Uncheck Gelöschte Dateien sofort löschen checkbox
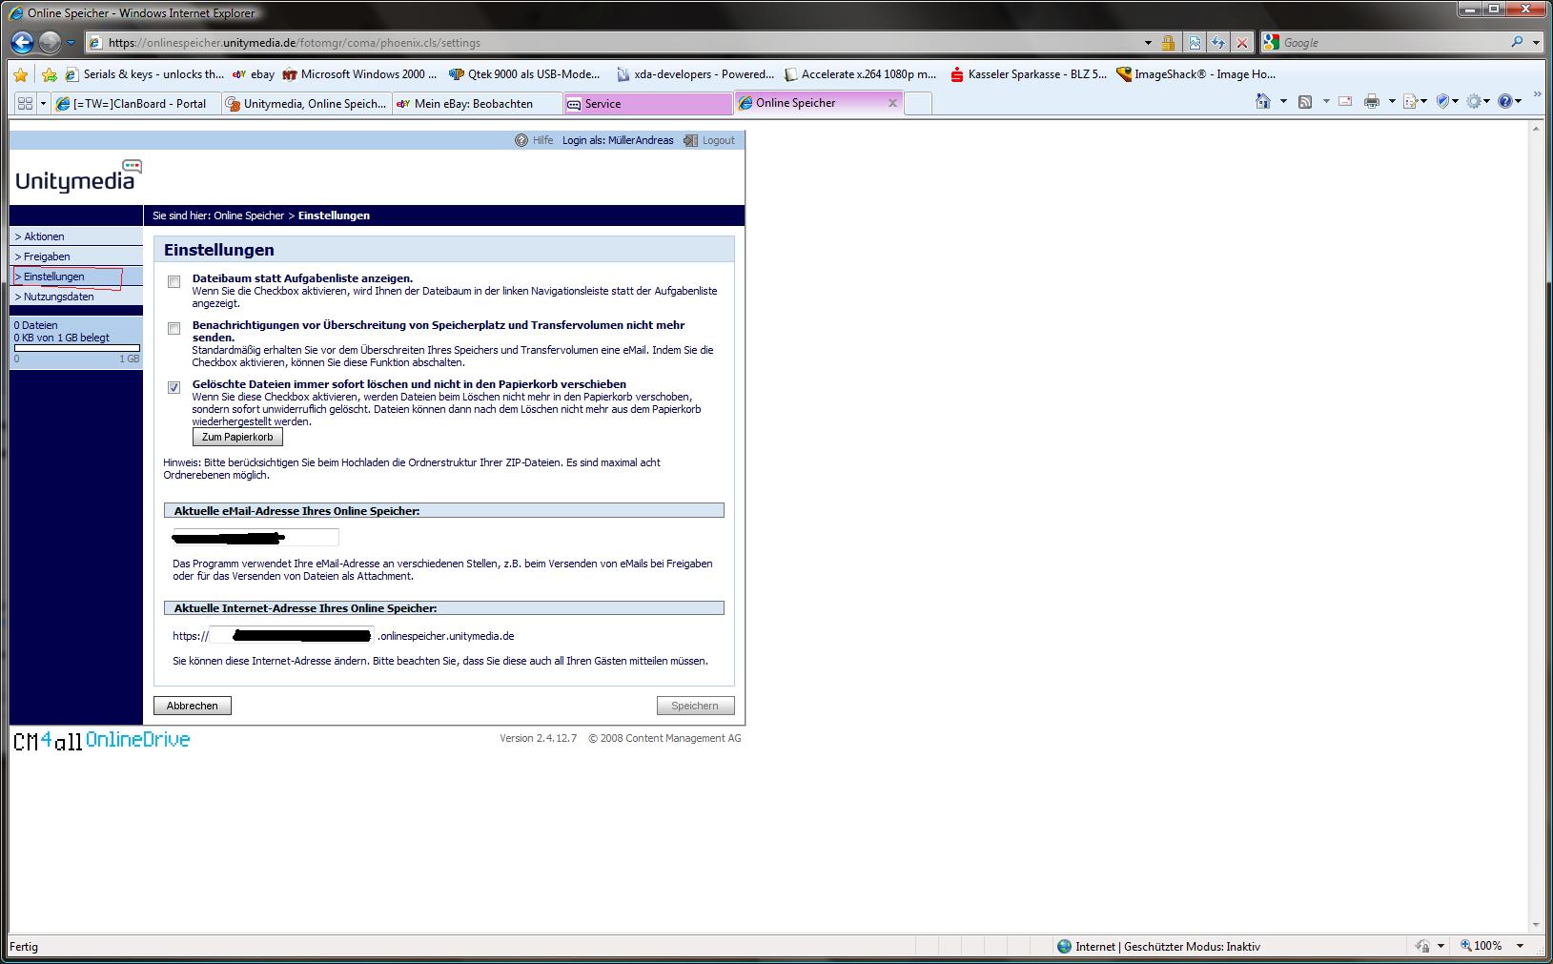This screenshot has width=1553, height=964. [174, 388]
